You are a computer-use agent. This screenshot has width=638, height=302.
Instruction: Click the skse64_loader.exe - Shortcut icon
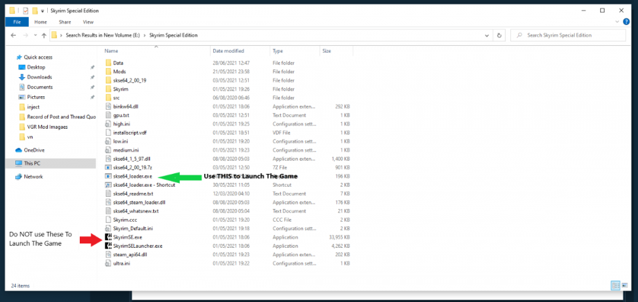108,185
